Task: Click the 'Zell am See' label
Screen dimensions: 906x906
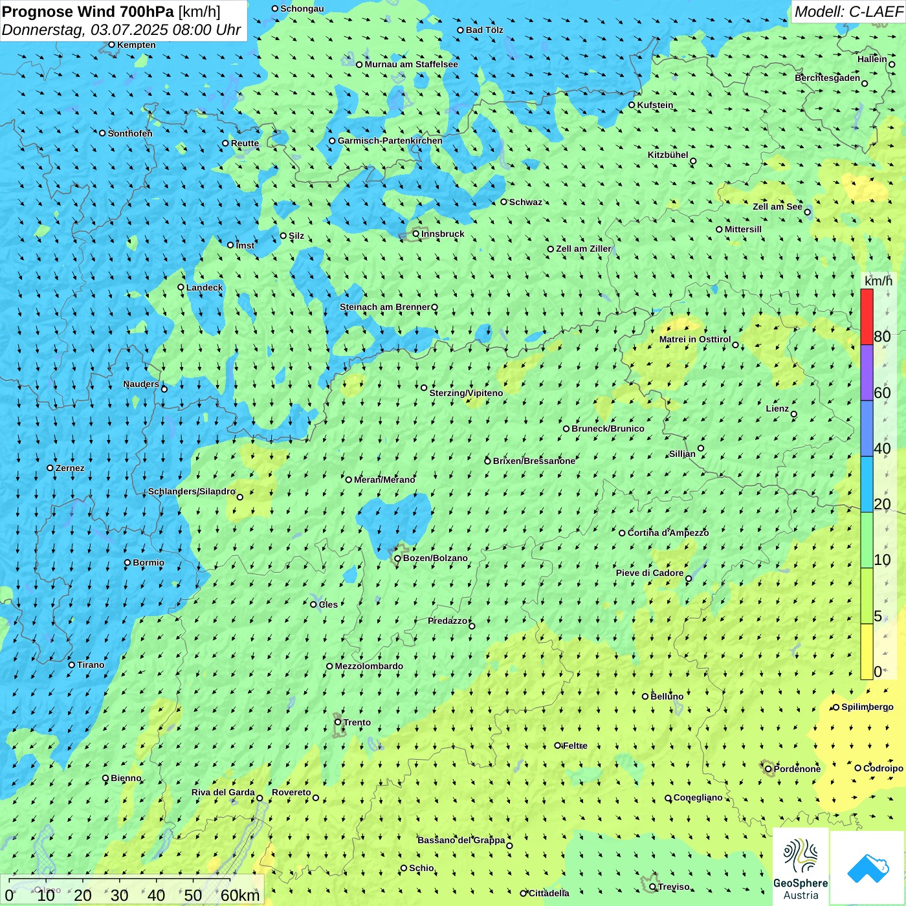Action: tap(777, 206)
